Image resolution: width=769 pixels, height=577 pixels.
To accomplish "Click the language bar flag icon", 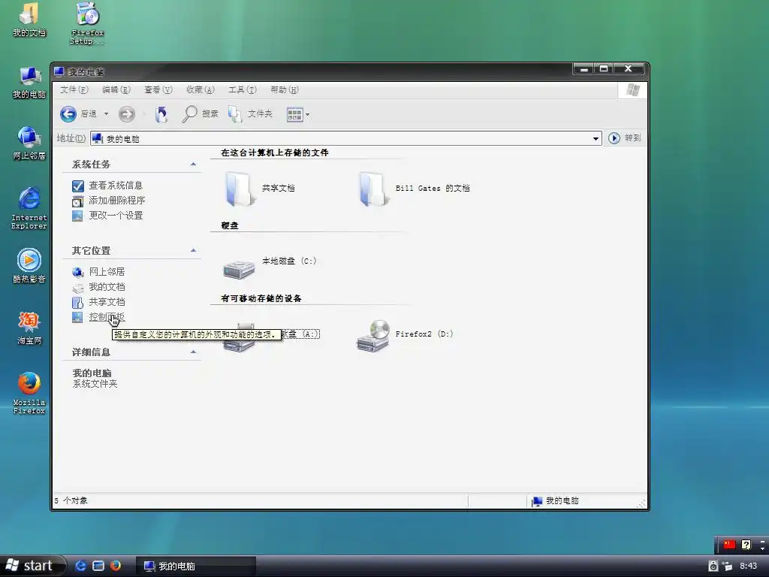I will (729, 544).
